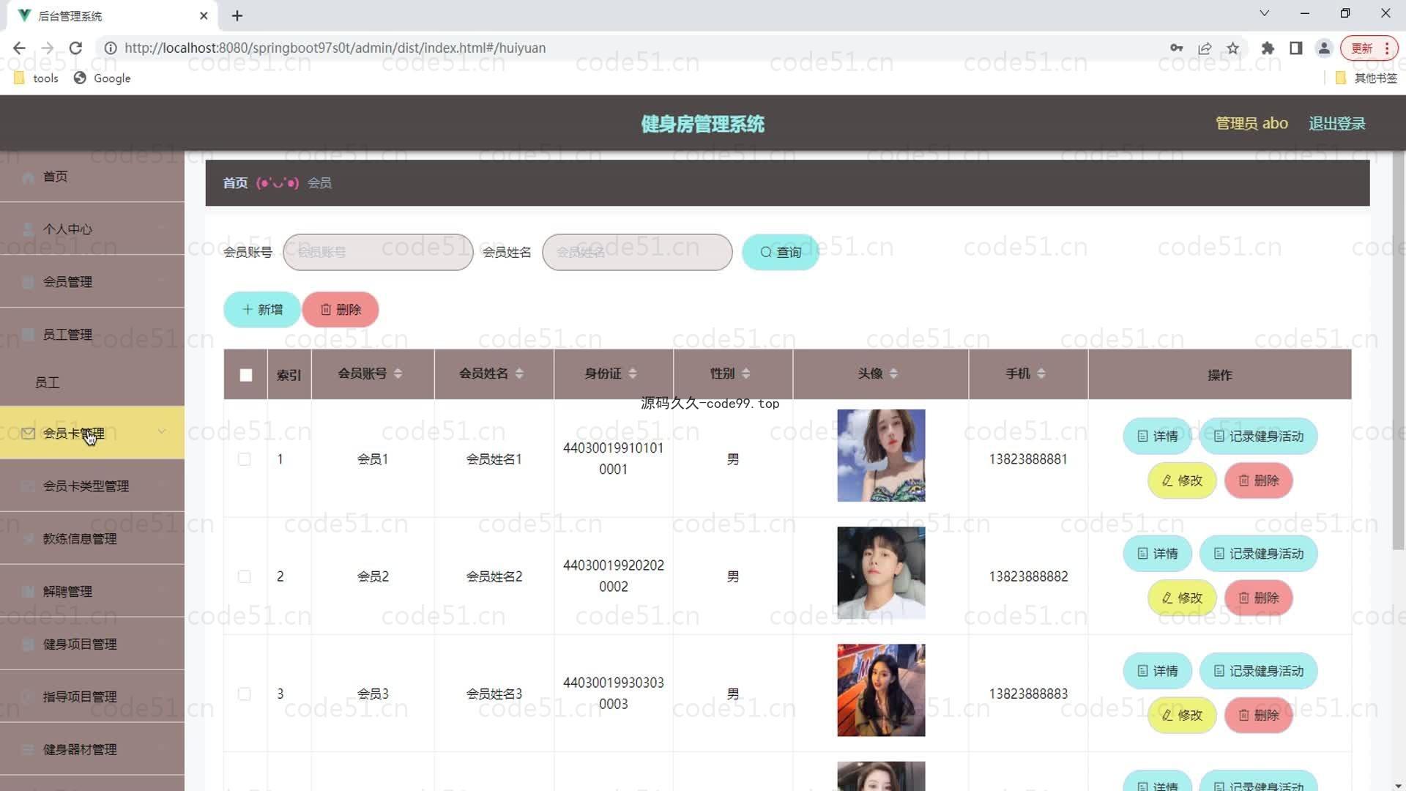The image size is (1406, 791).
Task: Open the Google bookmark
Action: click(103, 78)
